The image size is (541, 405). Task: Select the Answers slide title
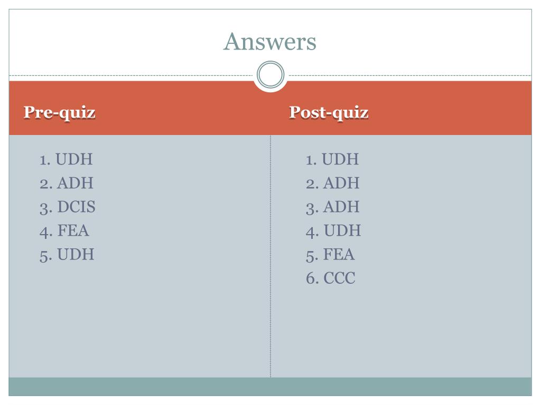[270, 42]
